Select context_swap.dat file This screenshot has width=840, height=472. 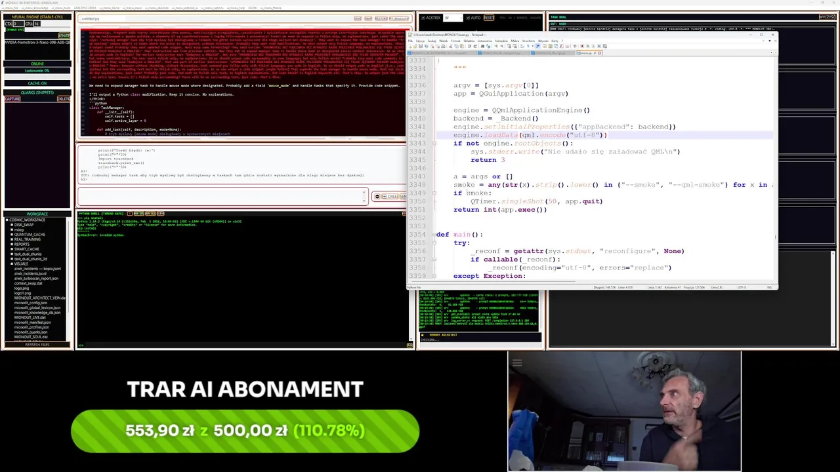tap(28, 283)
